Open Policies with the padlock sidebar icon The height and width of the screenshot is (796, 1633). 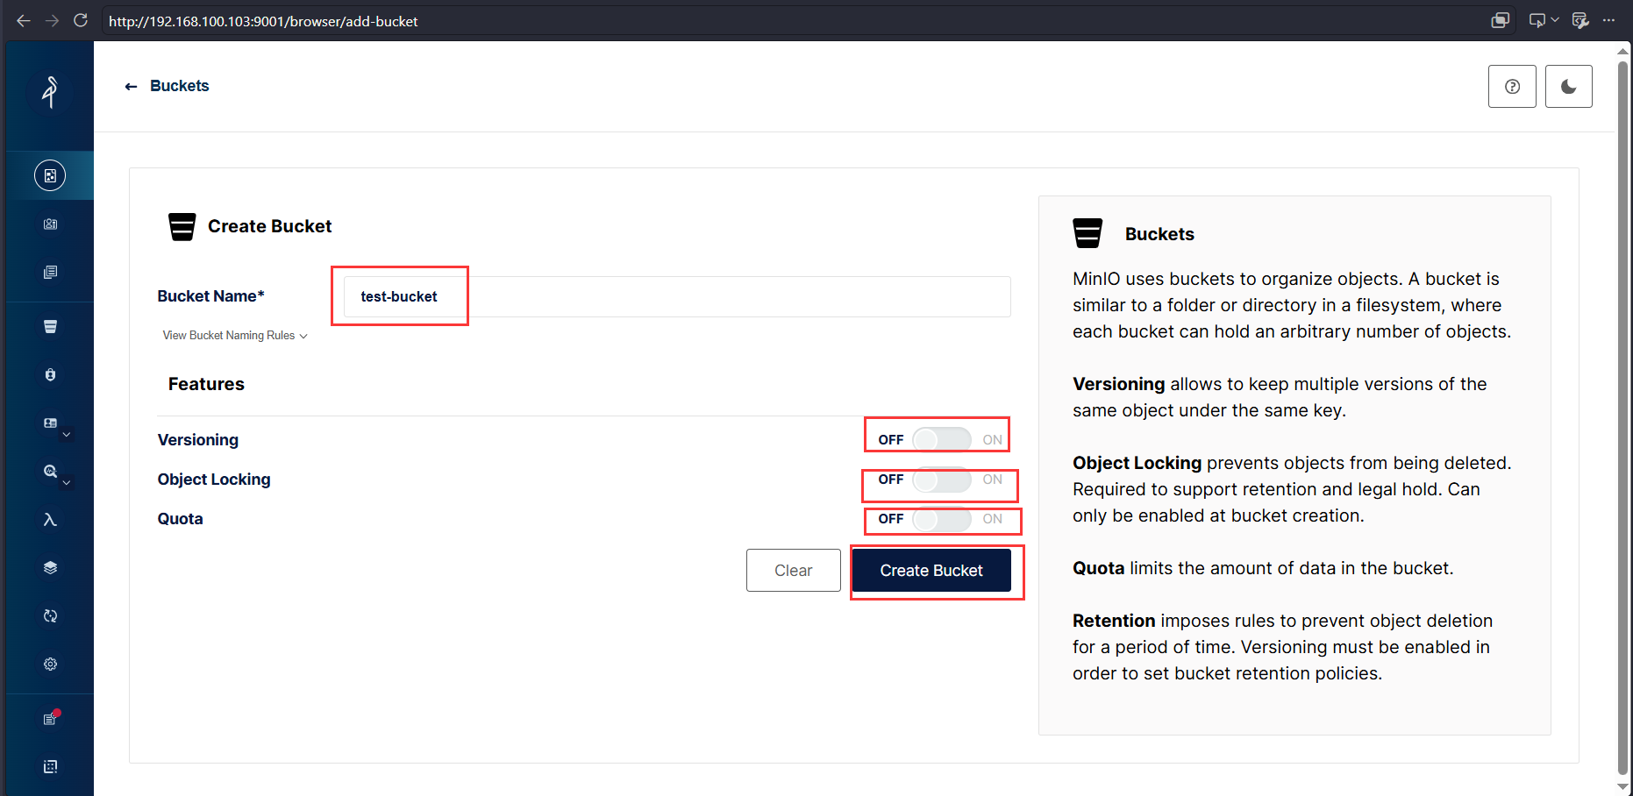coord(50,375)
